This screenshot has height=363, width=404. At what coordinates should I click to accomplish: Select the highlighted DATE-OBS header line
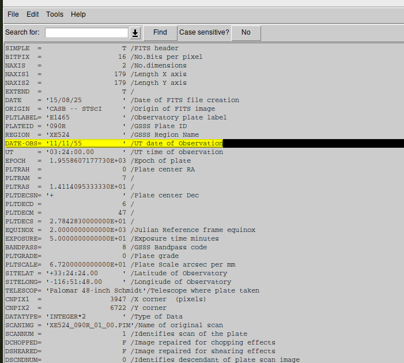pos(114,143)
